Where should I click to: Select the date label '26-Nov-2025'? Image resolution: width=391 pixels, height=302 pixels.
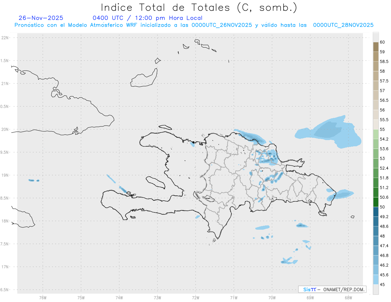click(x=41, y=18)
